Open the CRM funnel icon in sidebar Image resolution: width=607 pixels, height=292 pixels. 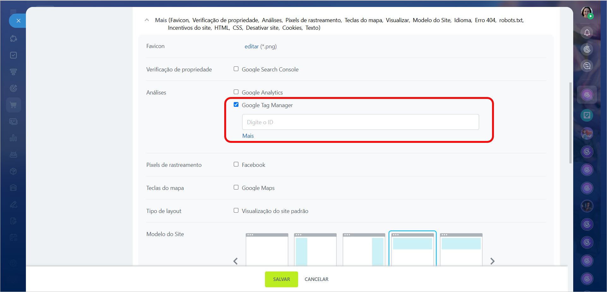tap(13, 72)
